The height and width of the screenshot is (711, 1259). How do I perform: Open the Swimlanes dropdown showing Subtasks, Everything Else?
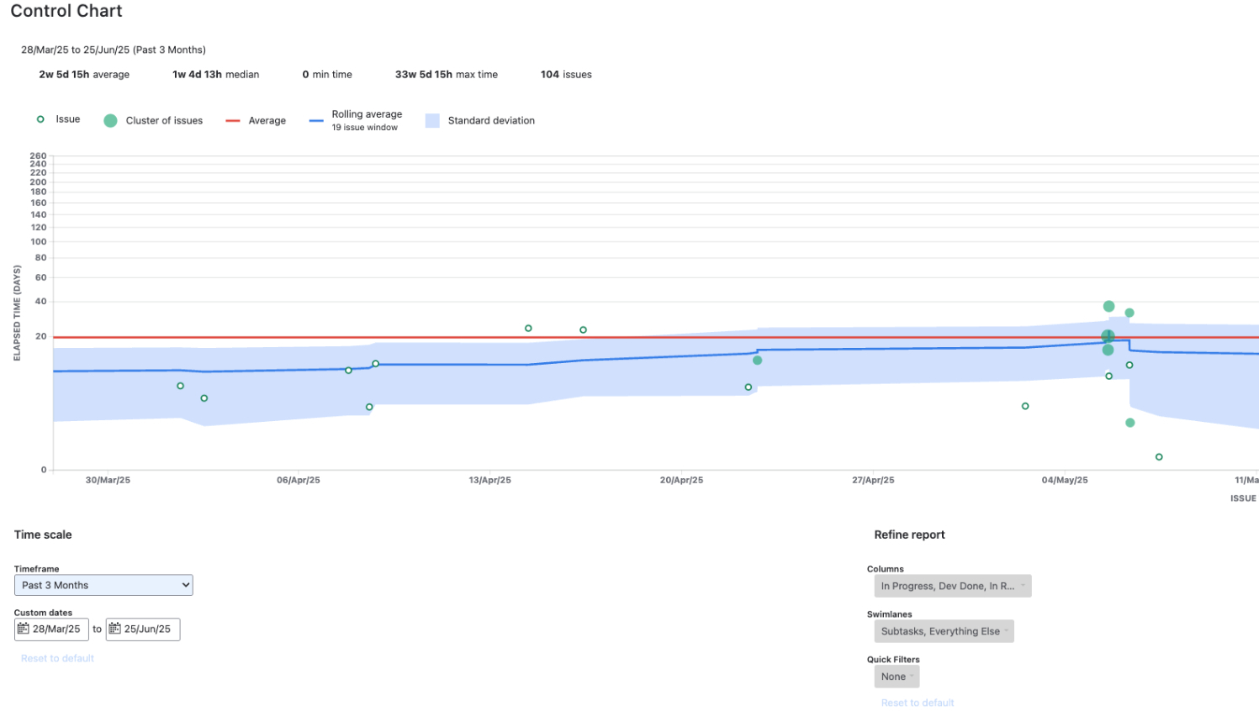943,630
